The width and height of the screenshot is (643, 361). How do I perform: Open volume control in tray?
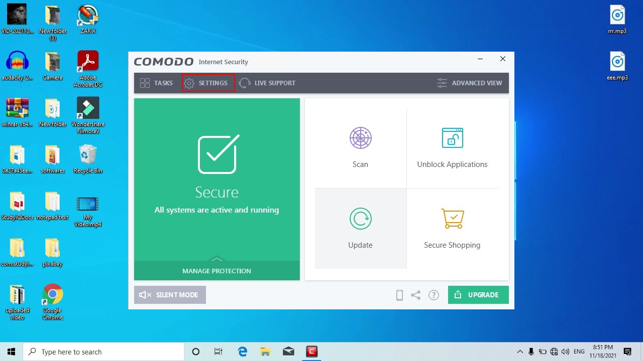(565, 352)
